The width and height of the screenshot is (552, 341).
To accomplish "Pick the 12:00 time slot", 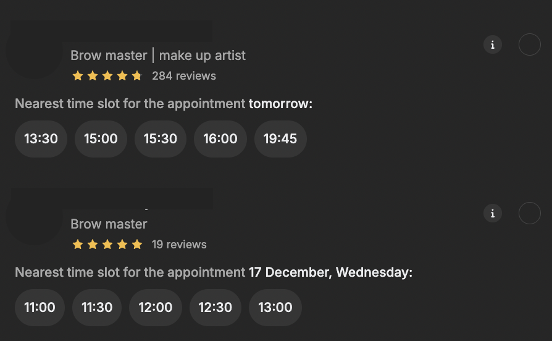I will pos(156,308).
